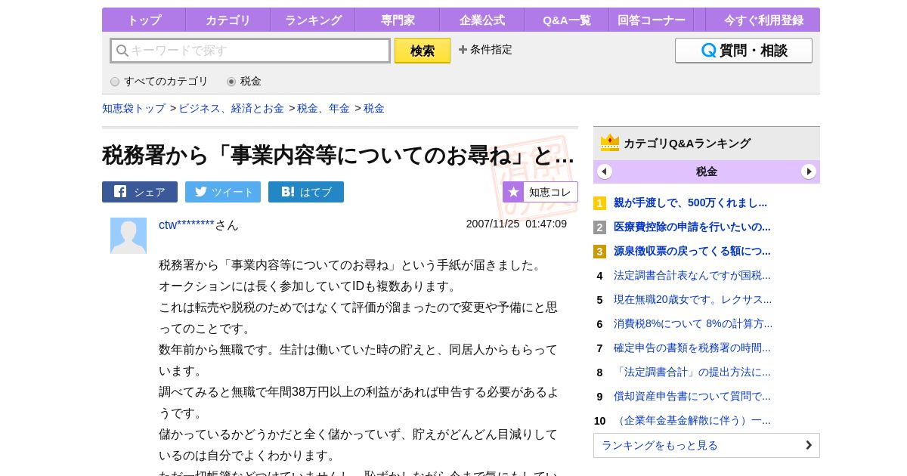This screenshot has width=907, height=476.
Task: Focus the キーワードで探す search field
Action: pyautogui.click(x=250, y=51)
